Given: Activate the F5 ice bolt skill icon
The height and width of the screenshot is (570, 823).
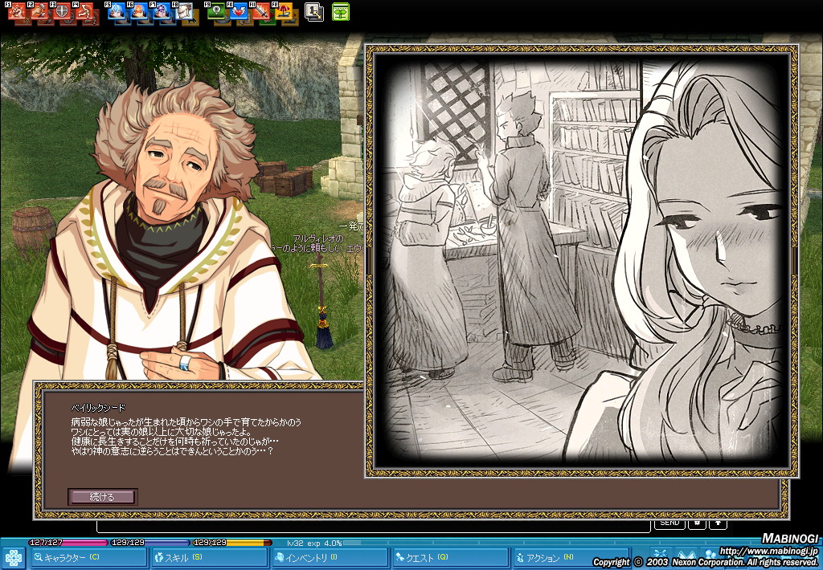Looking at the screenshot, I should point(117,11).
